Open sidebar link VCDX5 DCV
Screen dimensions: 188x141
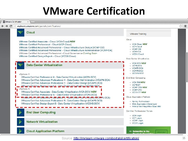click(138, 73)
